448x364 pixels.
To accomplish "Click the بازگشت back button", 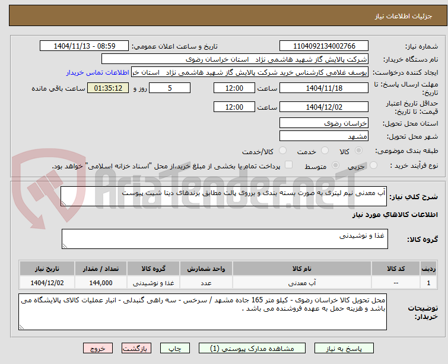I will coord(136,349).
